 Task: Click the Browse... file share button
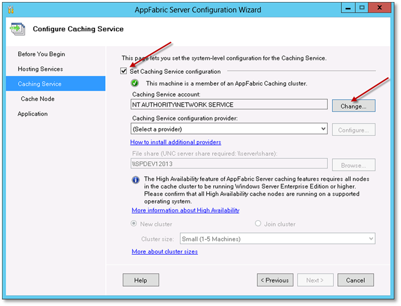pos(354,165)
